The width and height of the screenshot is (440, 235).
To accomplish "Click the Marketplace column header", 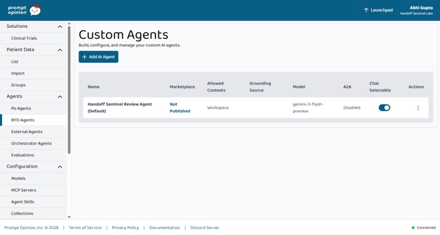I will click(182, 87).
